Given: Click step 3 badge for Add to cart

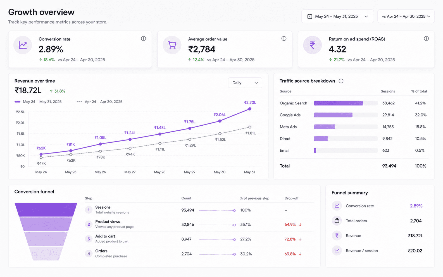Looking at the screenshot, I should pyautogui.click(x=89, y=239).
